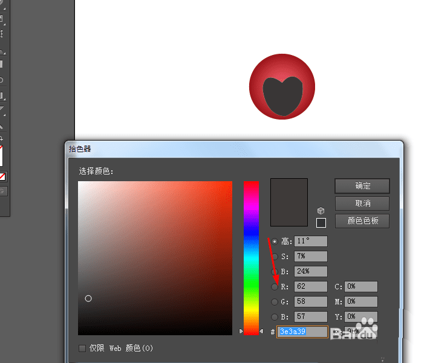Select the 高 hue radio button
430x363 pixels.
(275, 242)
